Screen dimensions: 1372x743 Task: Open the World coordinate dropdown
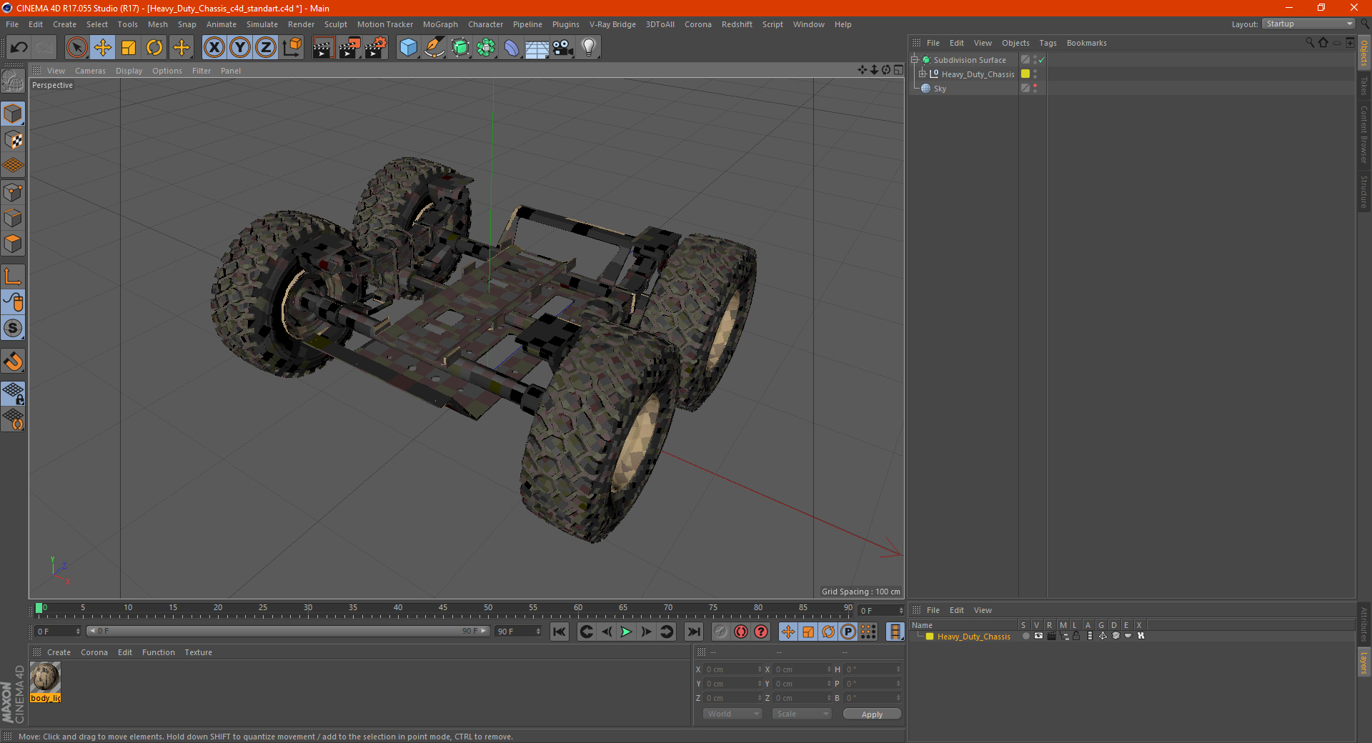click(732, 714)
